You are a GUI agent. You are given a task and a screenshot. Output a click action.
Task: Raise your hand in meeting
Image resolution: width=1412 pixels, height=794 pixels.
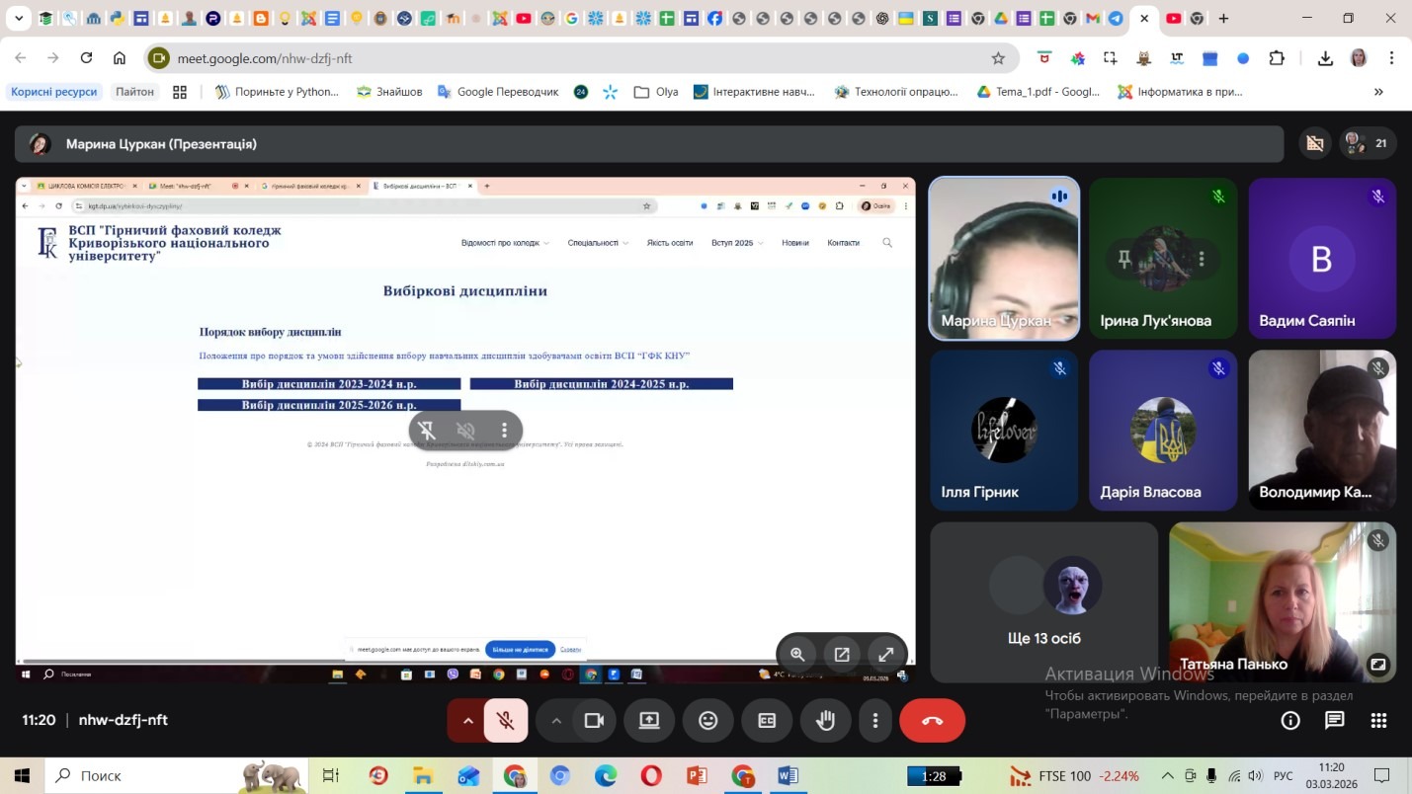825,721
